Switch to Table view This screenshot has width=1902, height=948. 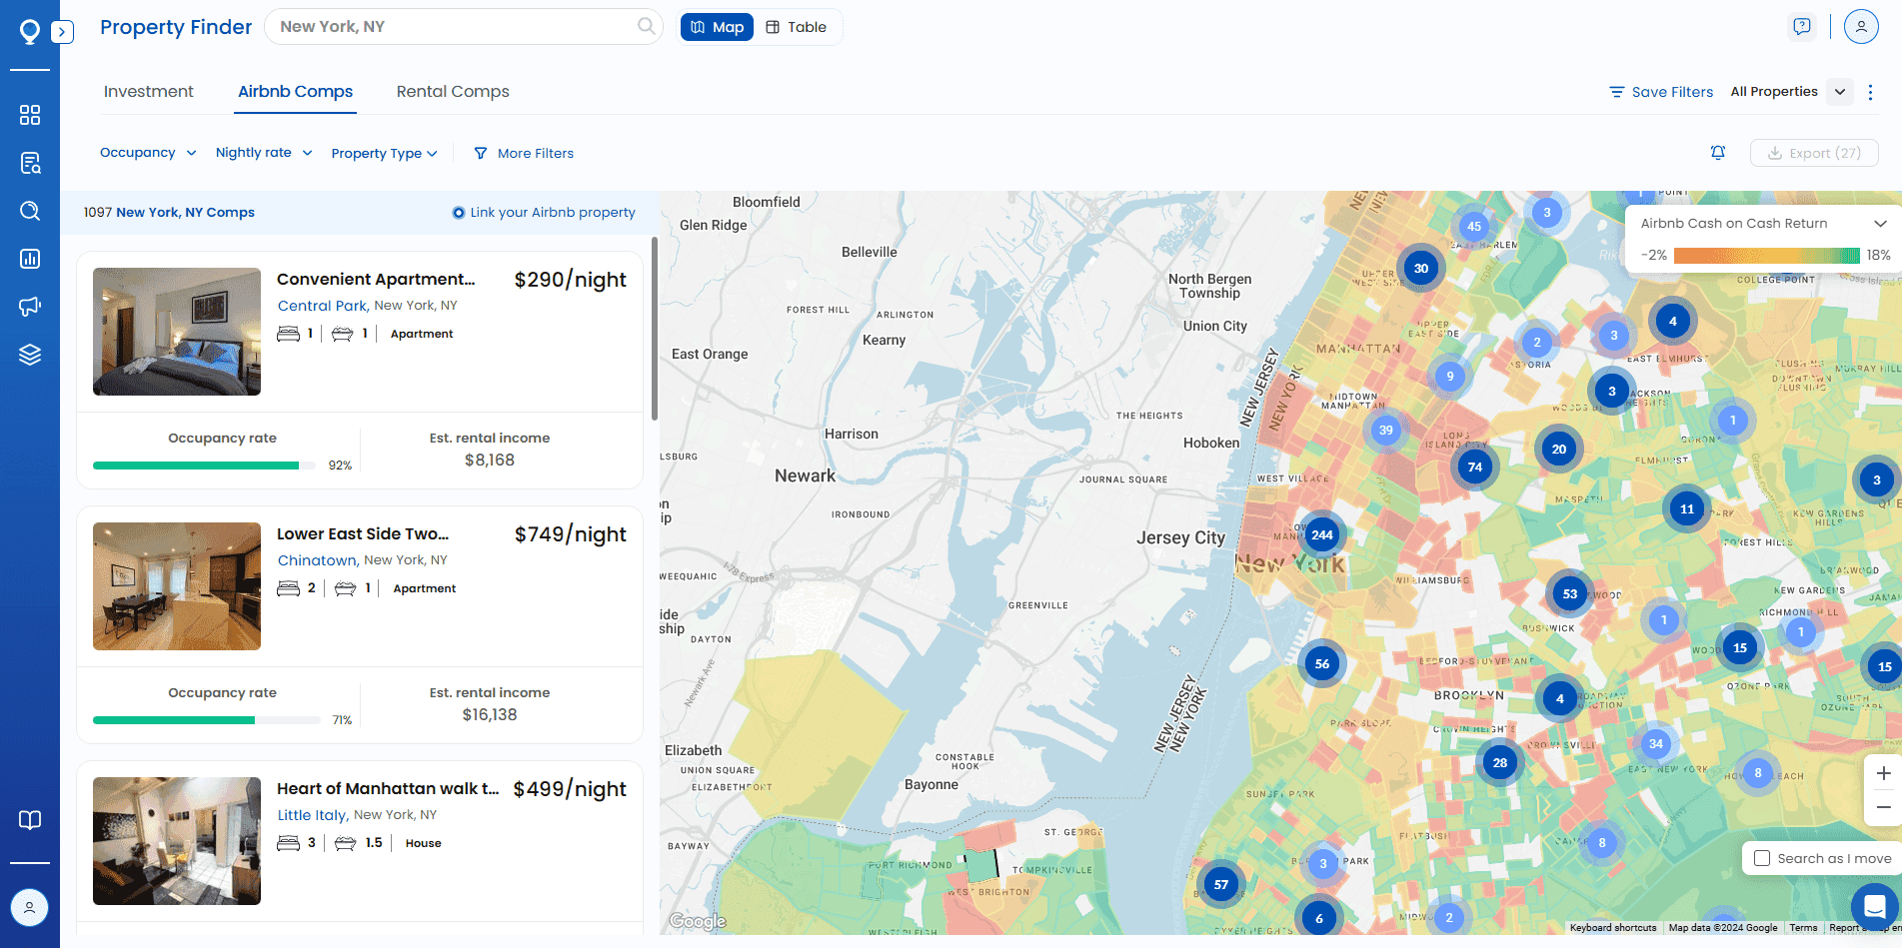pyautogui.click(x=797, y=27)
